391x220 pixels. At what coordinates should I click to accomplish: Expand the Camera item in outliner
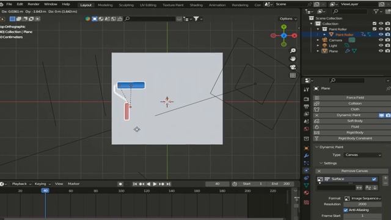318,40
